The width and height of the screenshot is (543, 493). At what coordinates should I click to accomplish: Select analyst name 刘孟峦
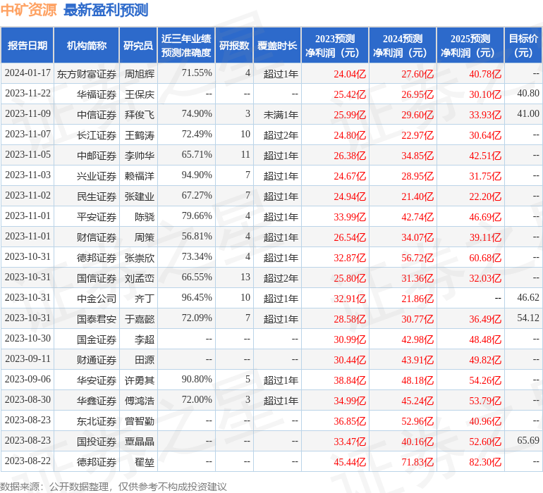coord(139,278)
